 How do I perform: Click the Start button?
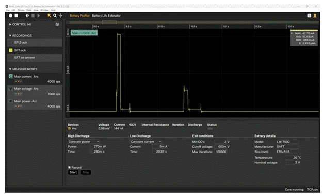73,172
